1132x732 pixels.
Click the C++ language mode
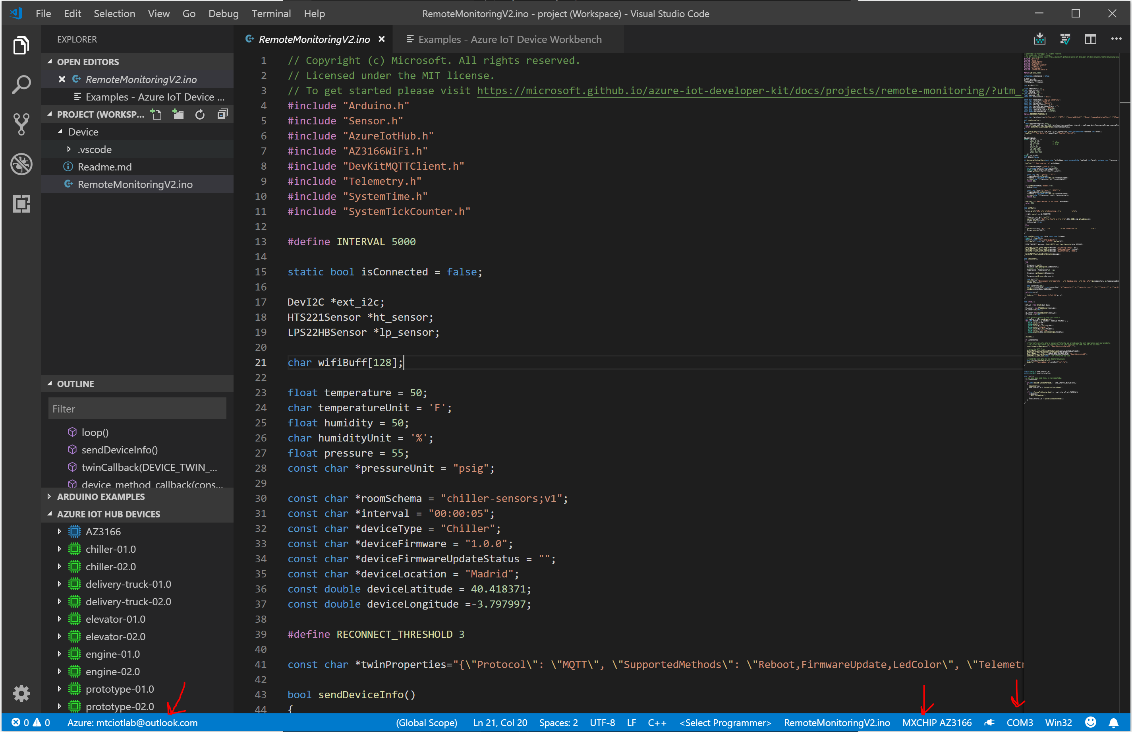click(x=657, y=722)
